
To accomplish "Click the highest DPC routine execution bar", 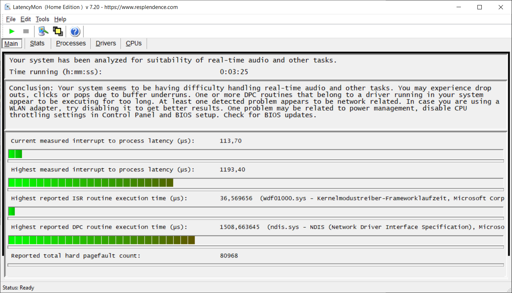I will click(x=102, y=240).
